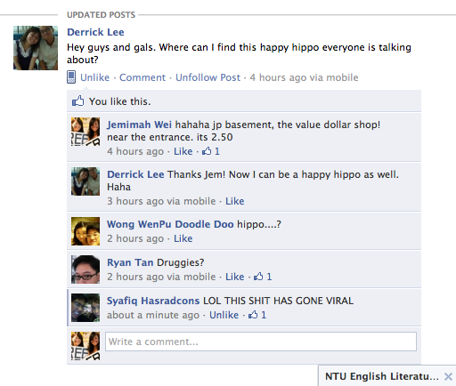Open like count on Ryan Tan's comment
Image resolution: width=456 pixels, height=386 pixels.
(263, 277)
